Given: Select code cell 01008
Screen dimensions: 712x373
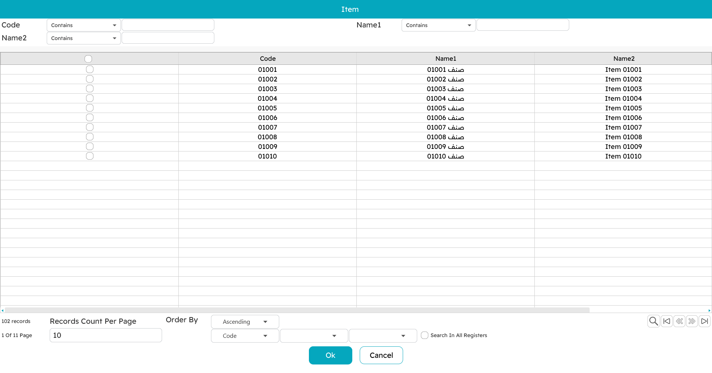Looking at the screenshot, I should tap(268, 137).
